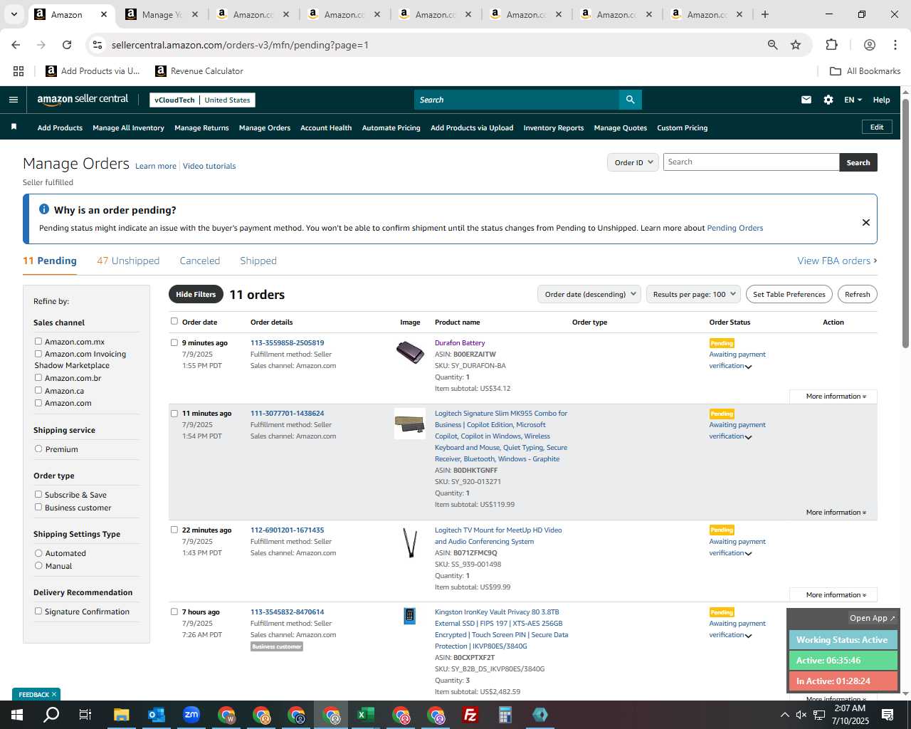911x729 pixels.
Task: Open the Order ID search type dropdown
Action: tap(633, 162)
